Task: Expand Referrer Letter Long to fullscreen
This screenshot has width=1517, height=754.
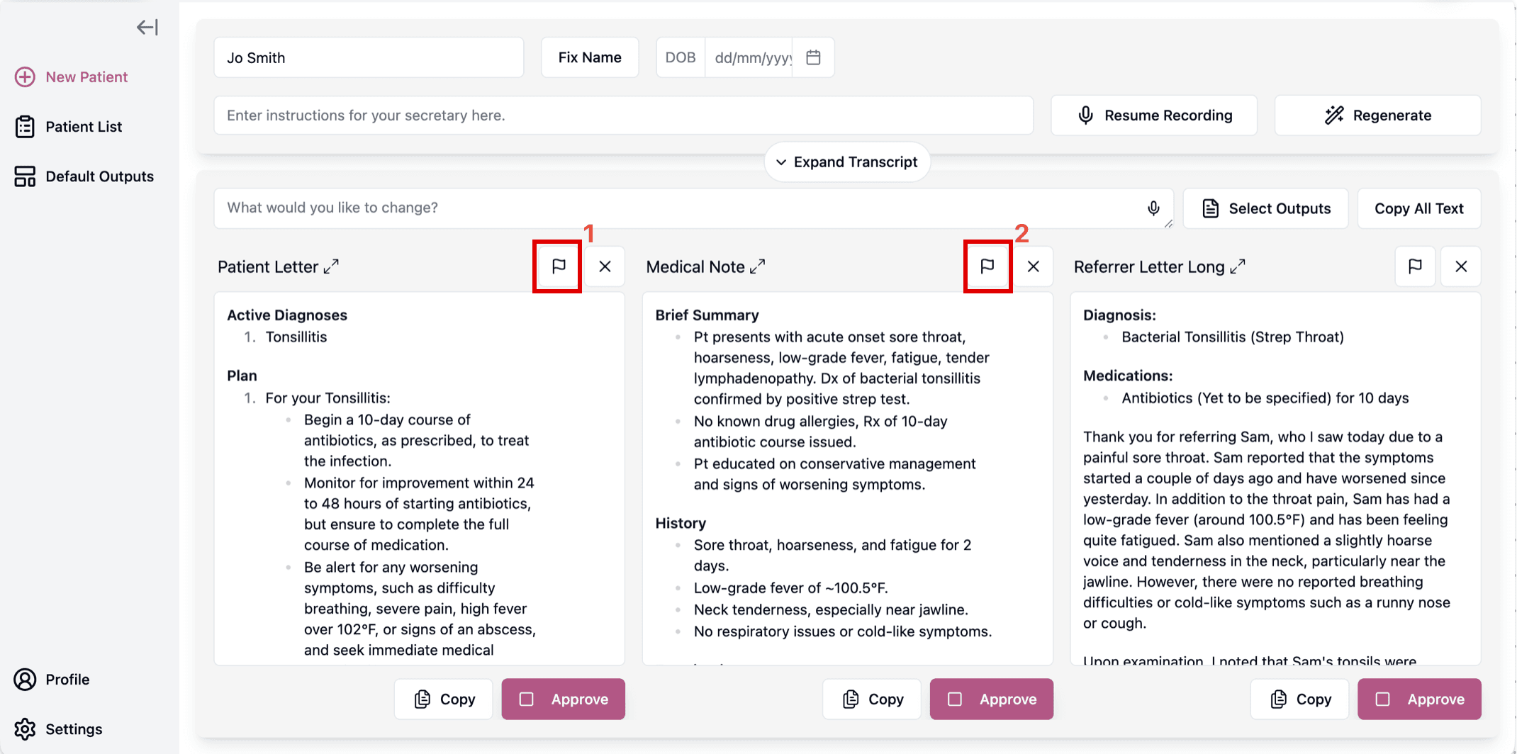Action: [1238, 266]
